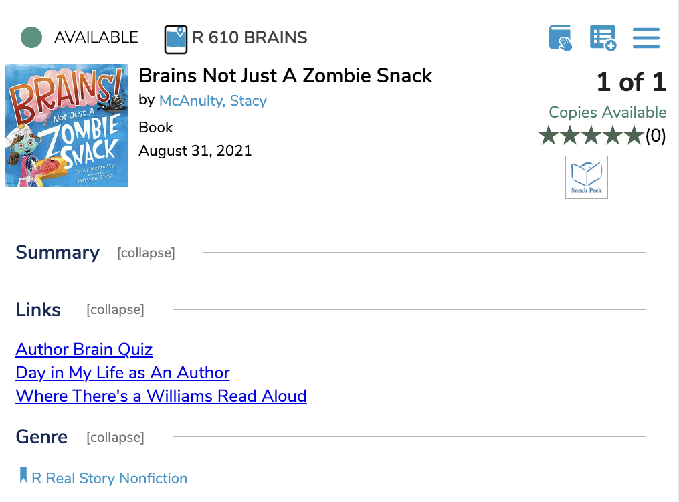679x502 pixels.
Task: Open Day in My Life as An Author
Action: click(122, 373)
